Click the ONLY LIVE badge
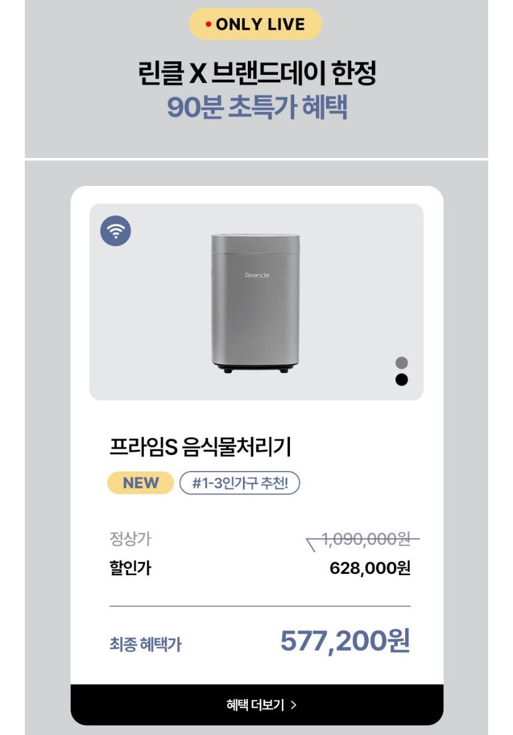Screen dimensions: 513x735 click(255, 24)
